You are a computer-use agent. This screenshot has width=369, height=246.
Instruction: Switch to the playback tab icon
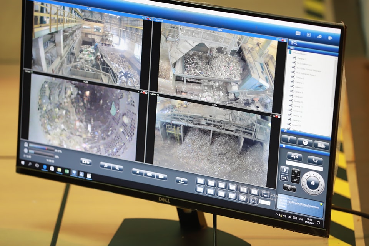point(308,35)
